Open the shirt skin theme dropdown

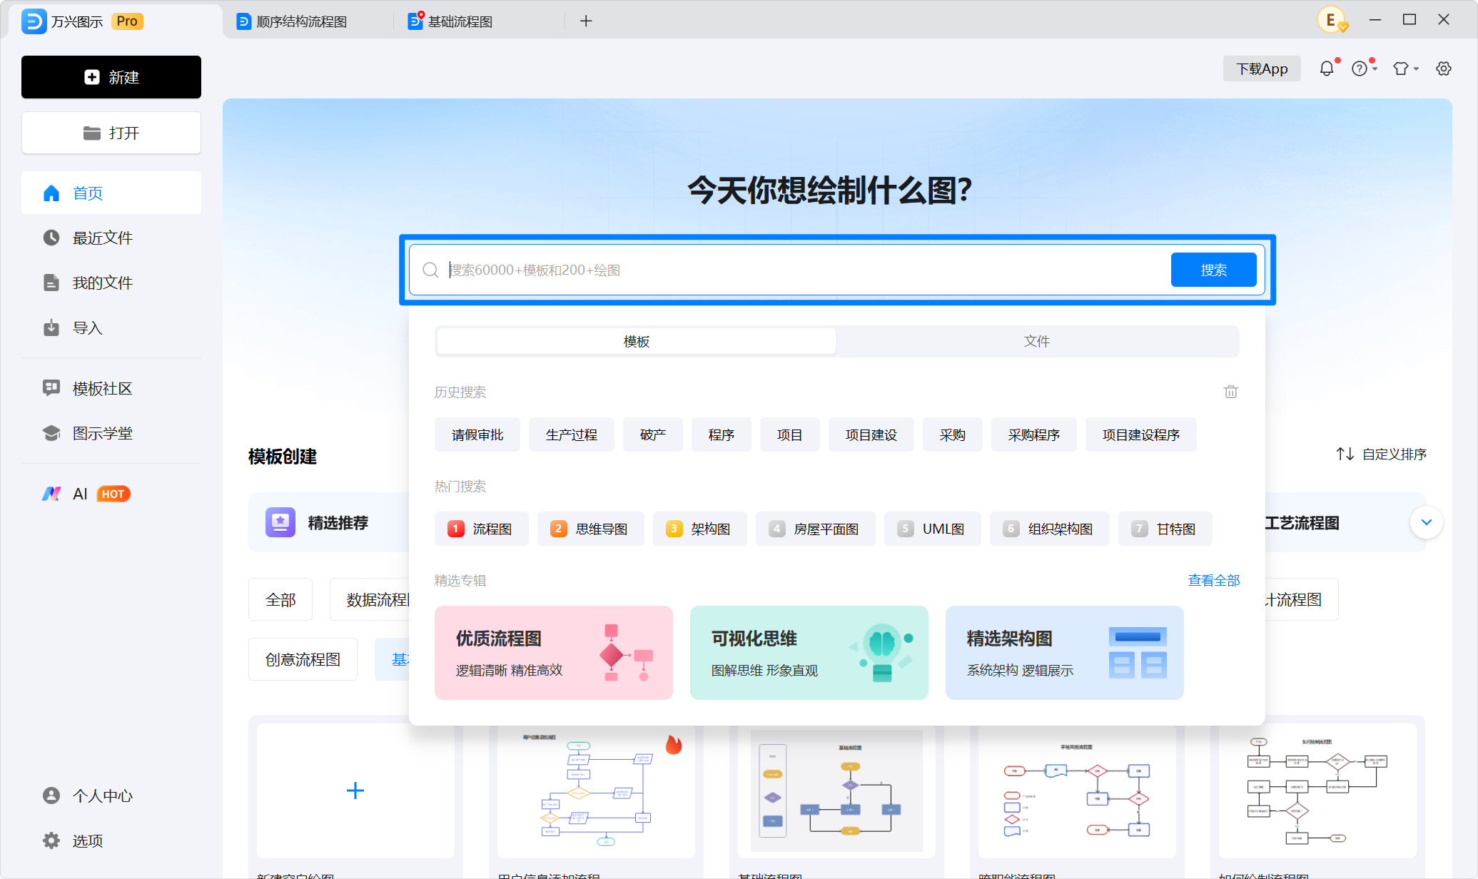click(1405, 68)
